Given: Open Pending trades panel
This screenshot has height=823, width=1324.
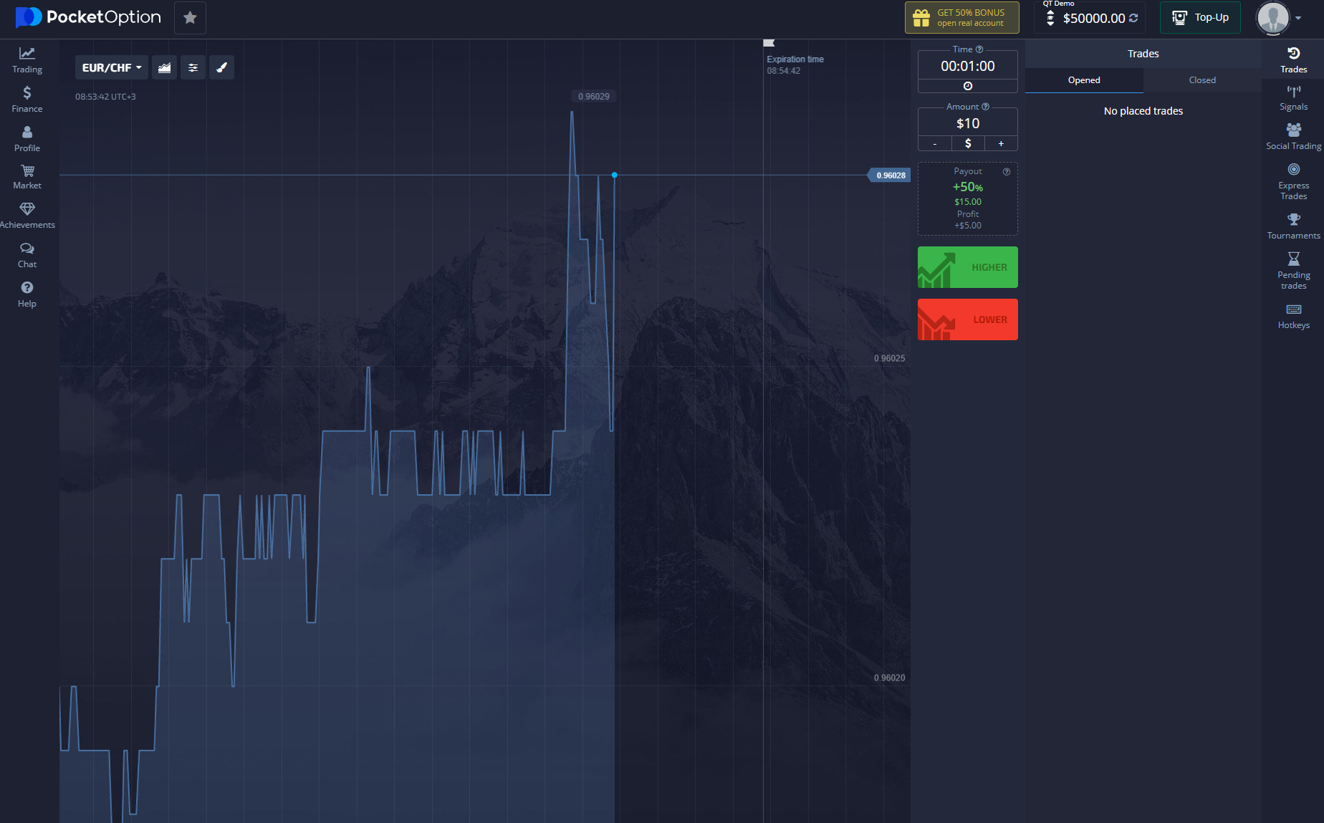Looking at the screenshot, I should 1293,271.
